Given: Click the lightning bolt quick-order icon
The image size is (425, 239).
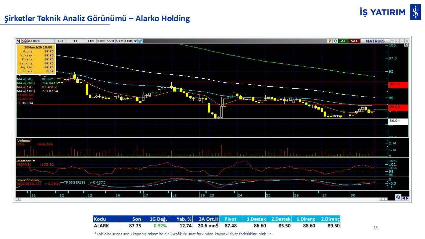Looking at the screenshot, I should point(330,41).
